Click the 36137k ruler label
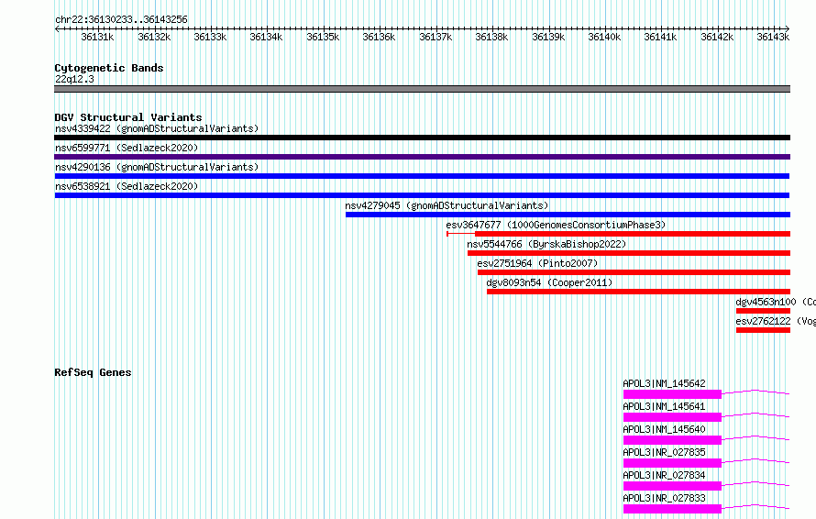 tap(436, 37)
